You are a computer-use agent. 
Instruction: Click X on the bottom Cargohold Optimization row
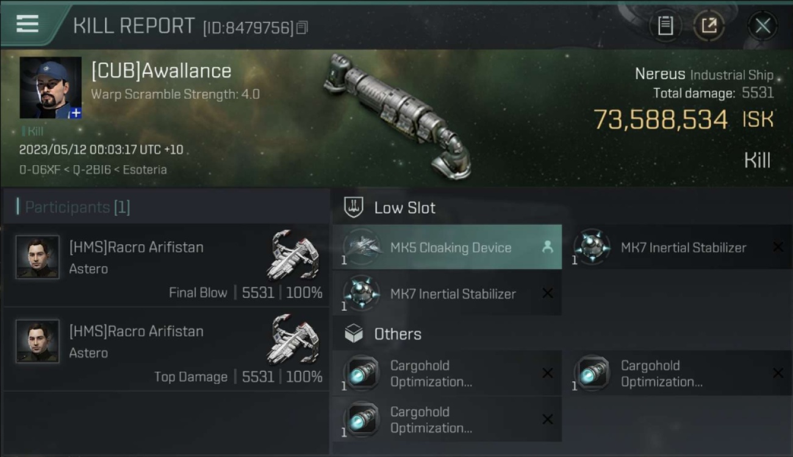pos(547,419)
